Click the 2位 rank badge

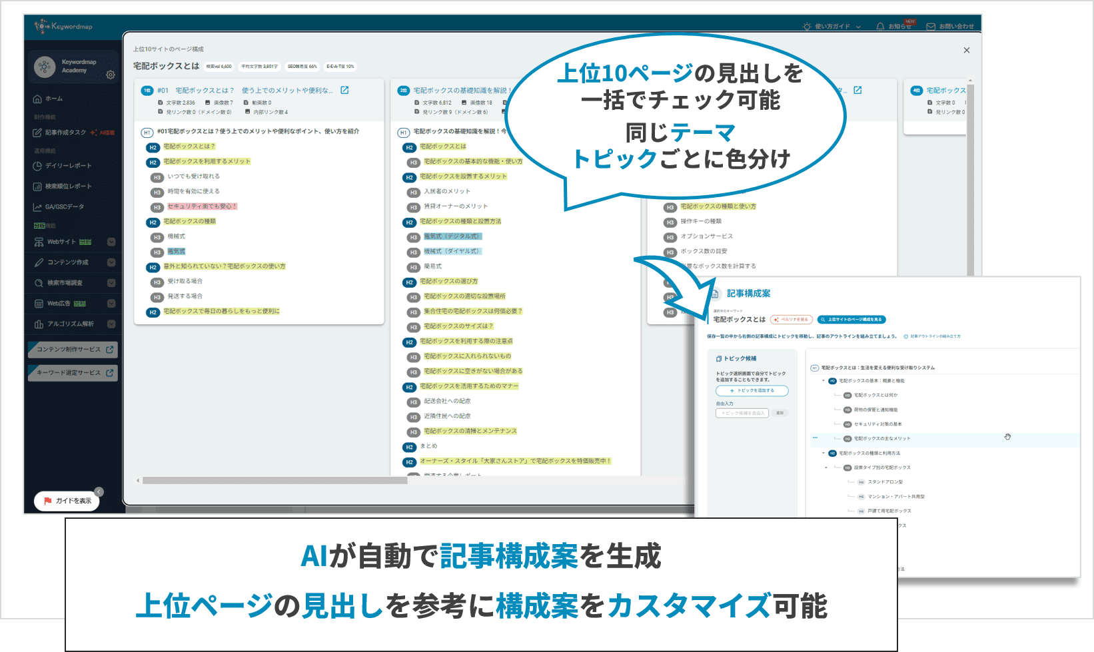404,91
